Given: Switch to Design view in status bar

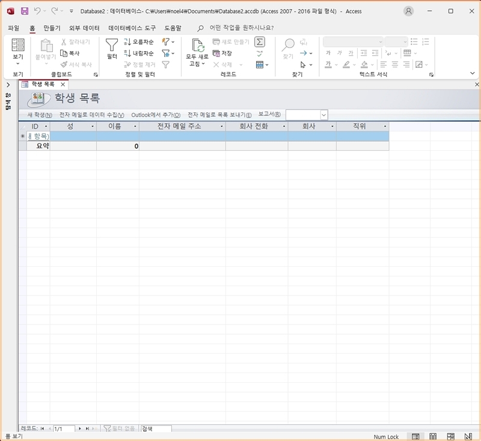Looking at the screenshot, I should click(468, 436).
